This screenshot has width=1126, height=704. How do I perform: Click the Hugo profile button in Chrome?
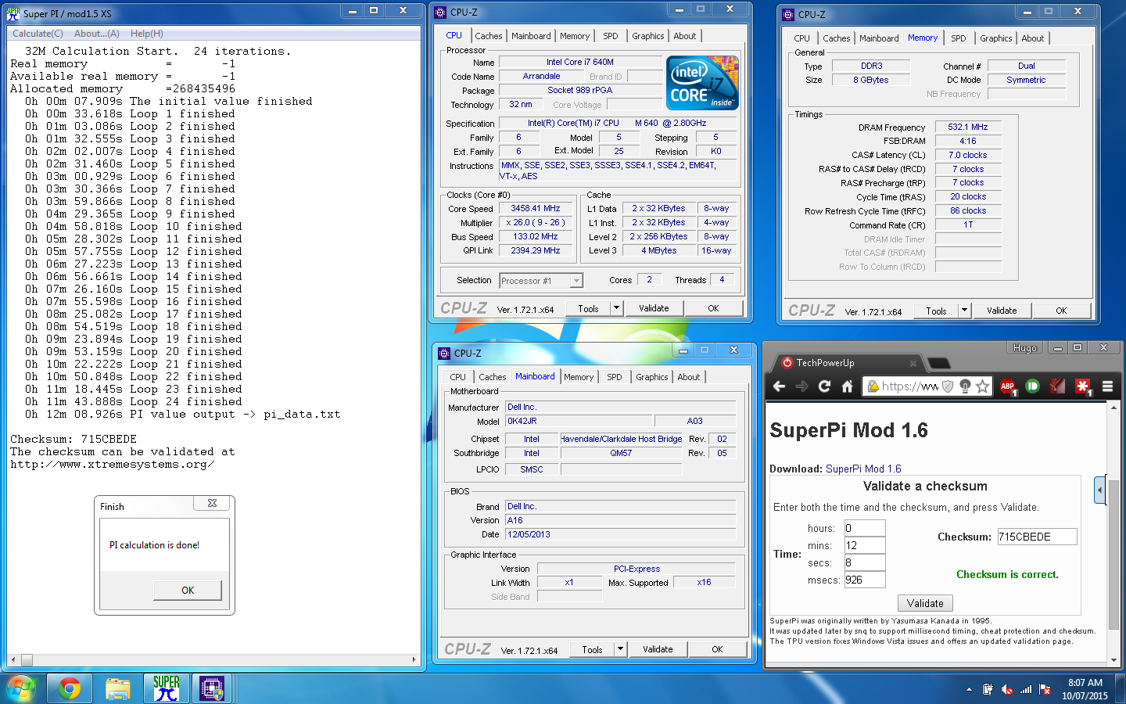point(1024,348)
